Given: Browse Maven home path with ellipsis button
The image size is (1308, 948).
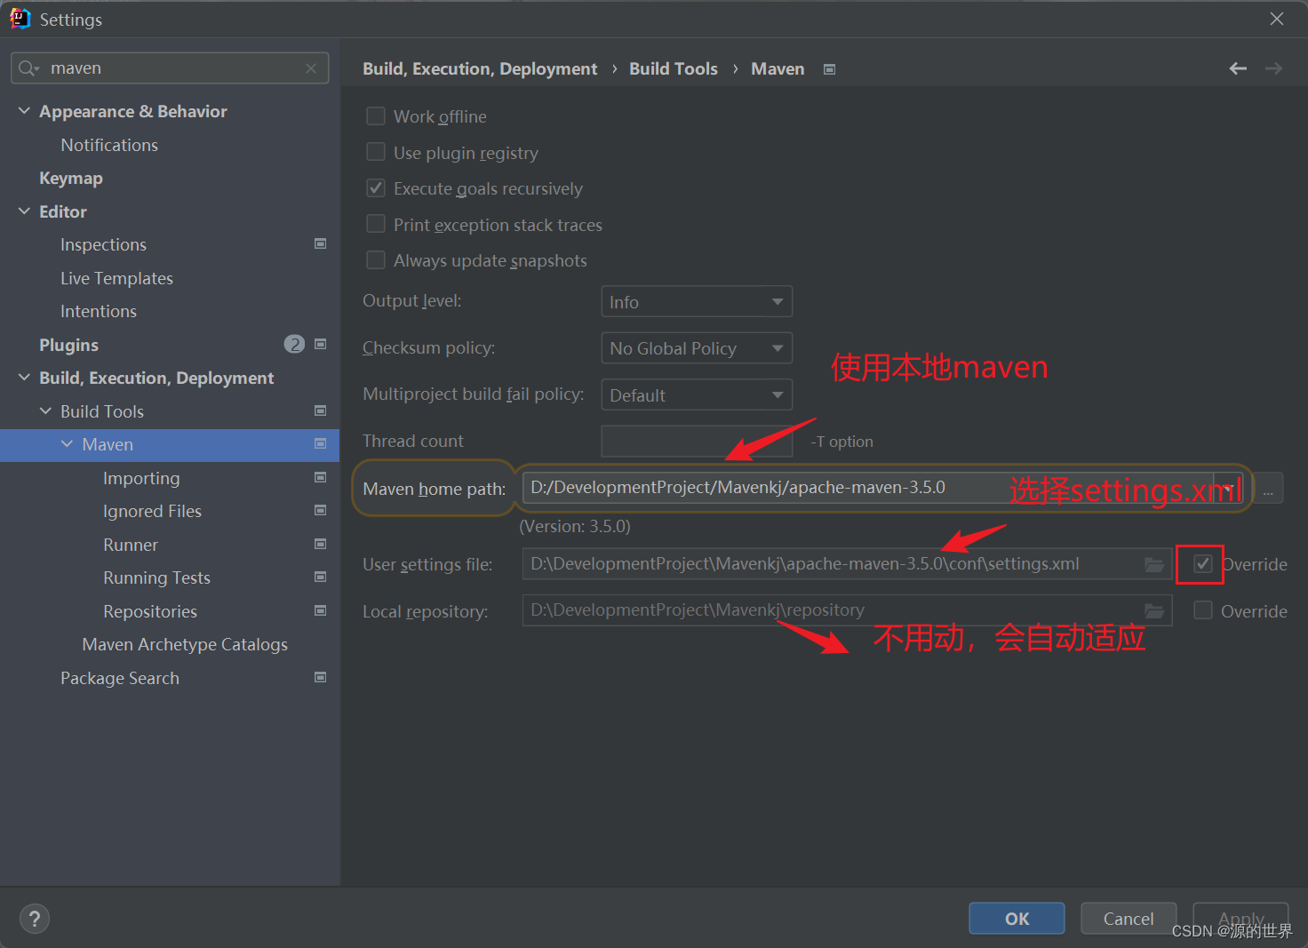Looking at the screenshot, I should 1268,488.
